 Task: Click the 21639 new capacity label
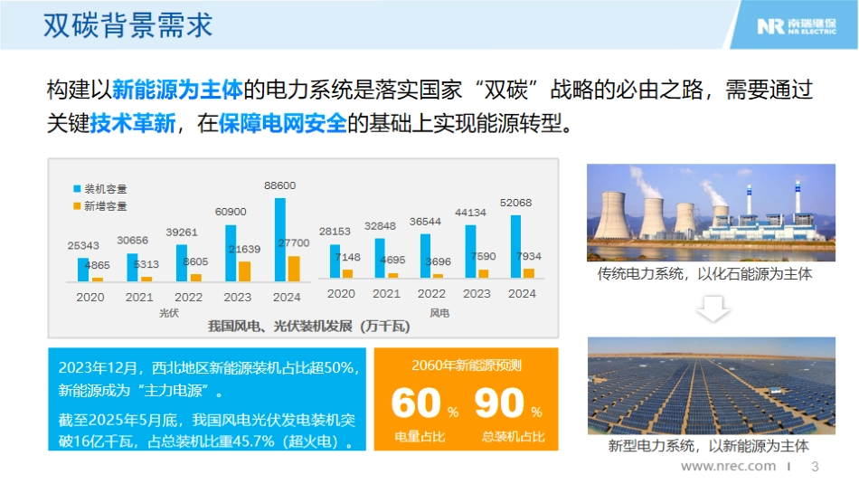[244, 249]
